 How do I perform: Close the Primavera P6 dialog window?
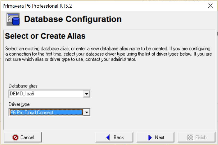coord(210,6)
